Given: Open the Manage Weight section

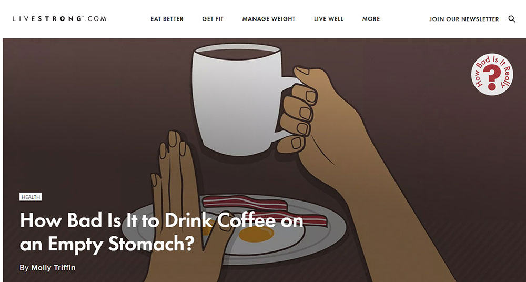Looking at the screenshot, I should (269, 19).
